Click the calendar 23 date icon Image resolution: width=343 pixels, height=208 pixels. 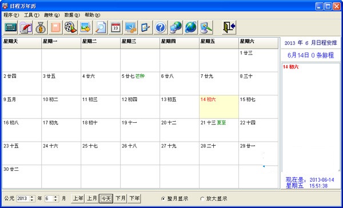click(115, 27)
